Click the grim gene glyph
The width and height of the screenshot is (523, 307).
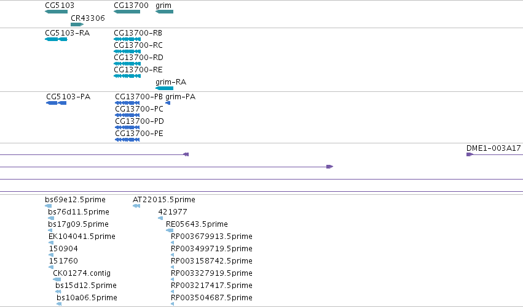[165, 12]
